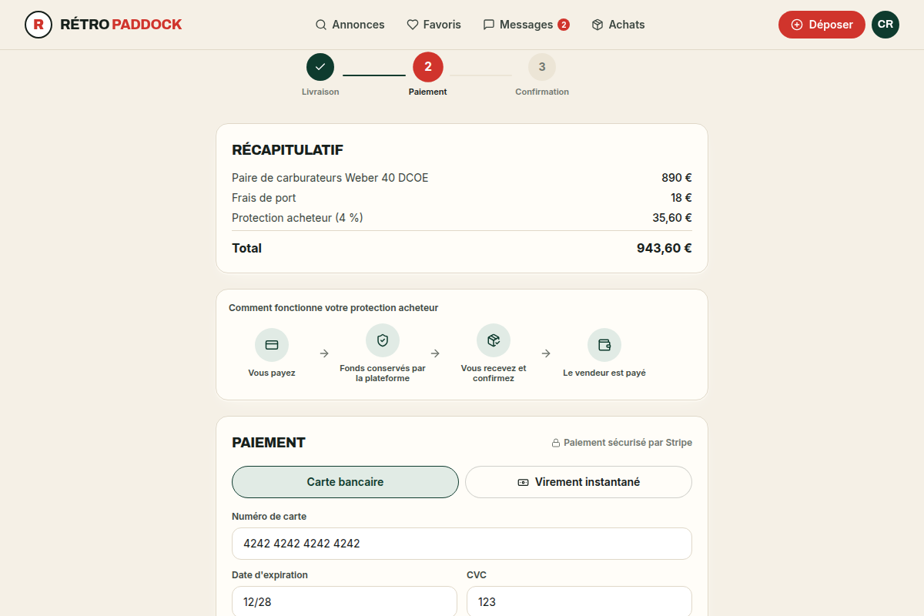Click the 35,60 € protection fee
924x616 pixels.
(x=672, y=218)
